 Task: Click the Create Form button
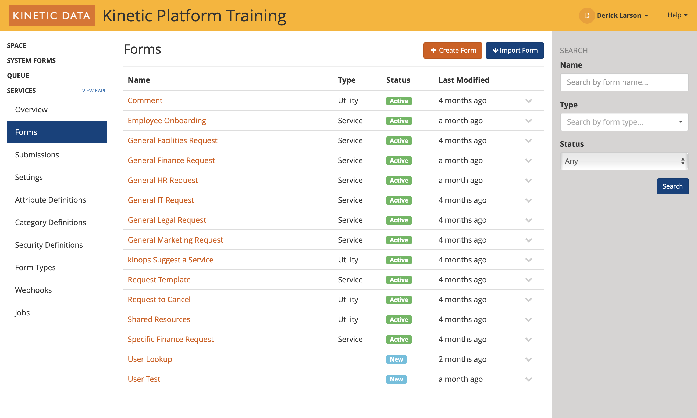click(x=452, y=51)
